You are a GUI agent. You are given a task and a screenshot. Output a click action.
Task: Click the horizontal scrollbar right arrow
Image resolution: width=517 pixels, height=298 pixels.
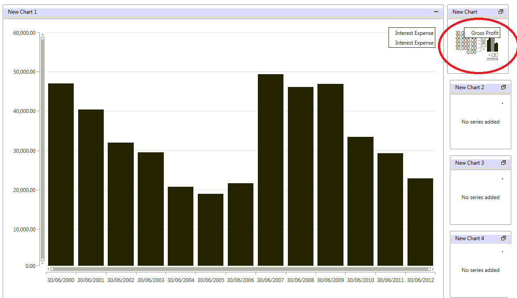tap(433, 269)
